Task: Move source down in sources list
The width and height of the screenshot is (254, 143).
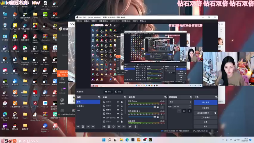Action: coord(124,126)
